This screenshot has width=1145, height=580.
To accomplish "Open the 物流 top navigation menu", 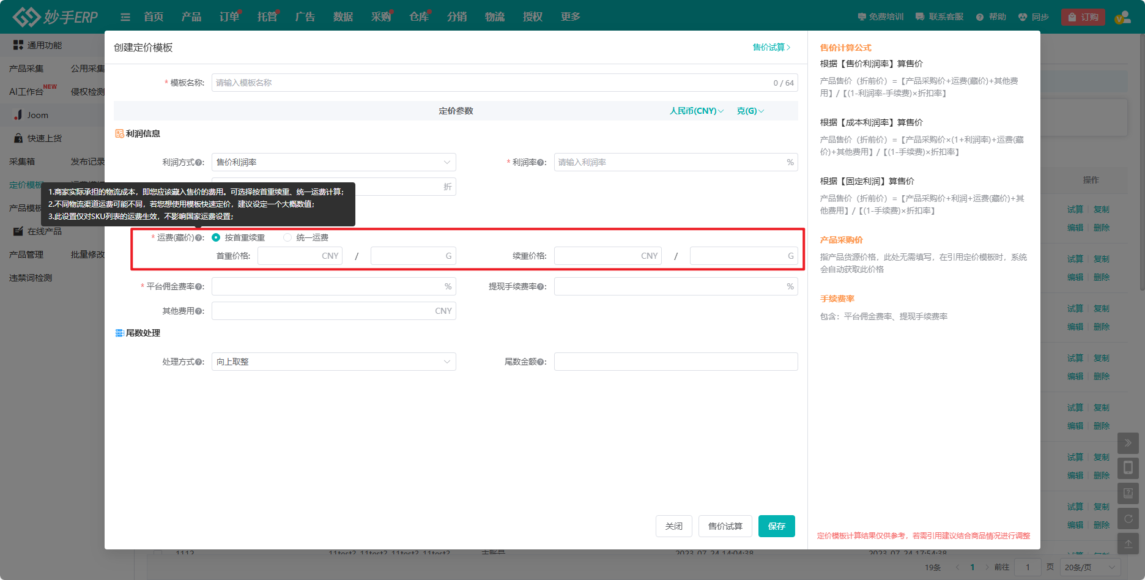I will 495,17.
